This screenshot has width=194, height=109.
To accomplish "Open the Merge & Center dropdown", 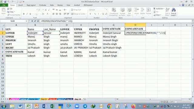I will [x=86, y=14].
